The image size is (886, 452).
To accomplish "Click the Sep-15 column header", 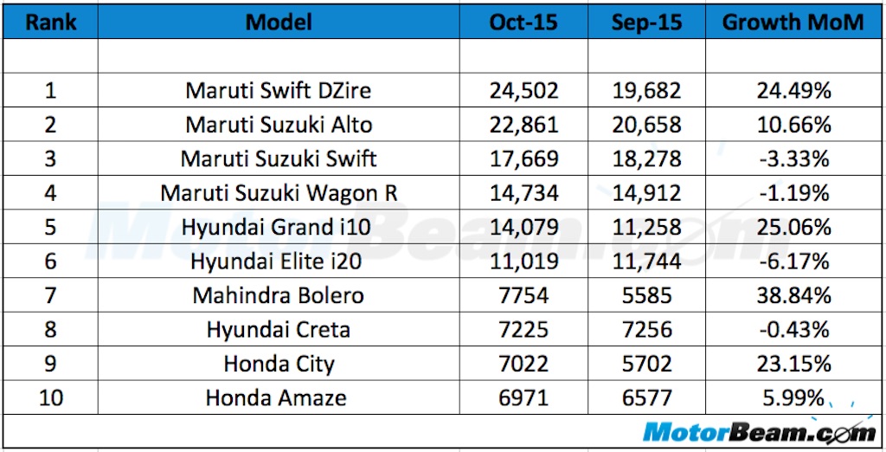I will point(645,23).
